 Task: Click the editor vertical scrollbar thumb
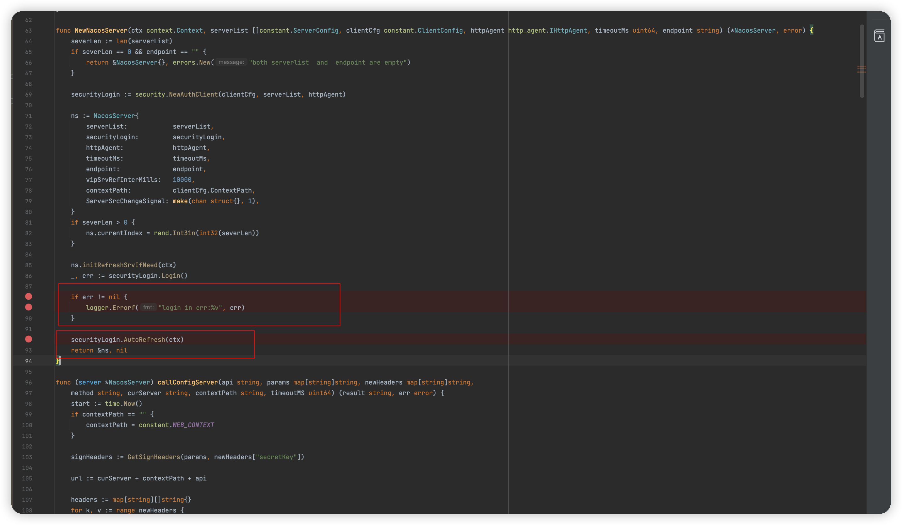pyautogui.click(x=861, y=61)
